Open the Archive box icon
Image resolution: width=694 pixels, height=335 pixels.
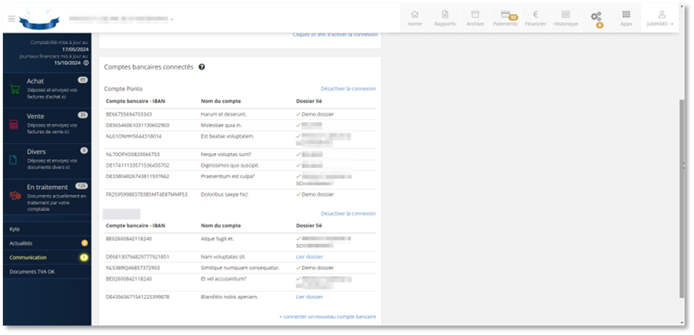pyautogui.click(x=475, y=14)
